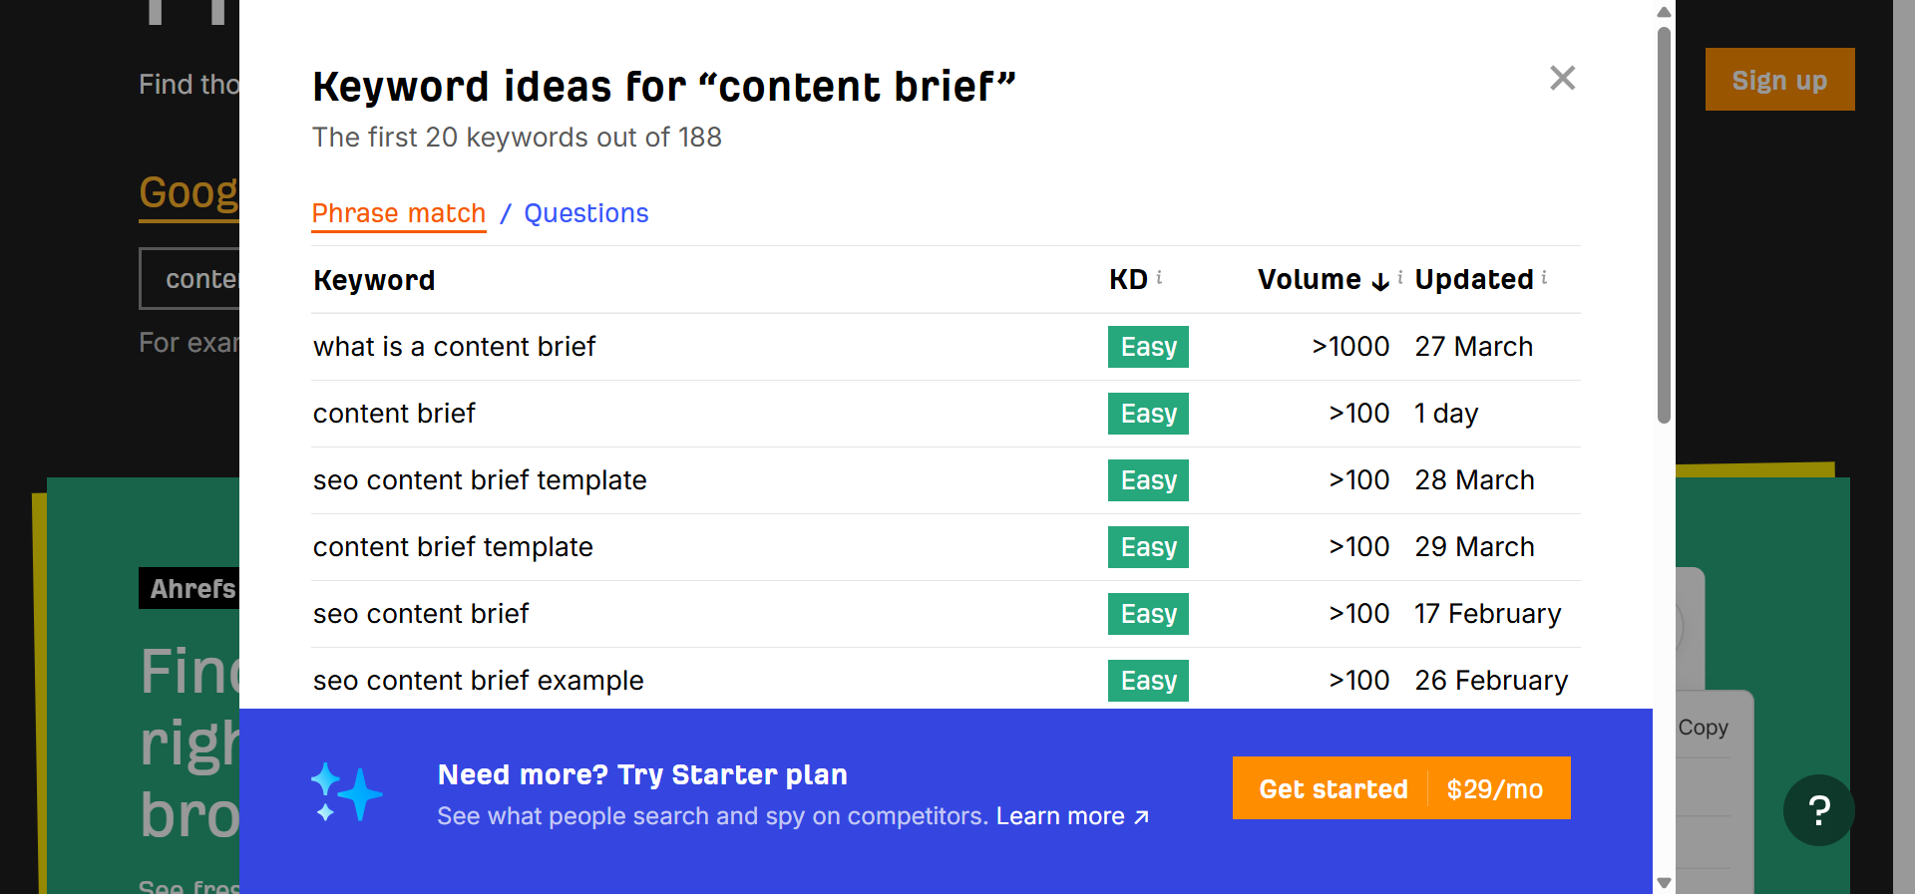Click the scrollbar up arrow

click(x=1663, y=12)
